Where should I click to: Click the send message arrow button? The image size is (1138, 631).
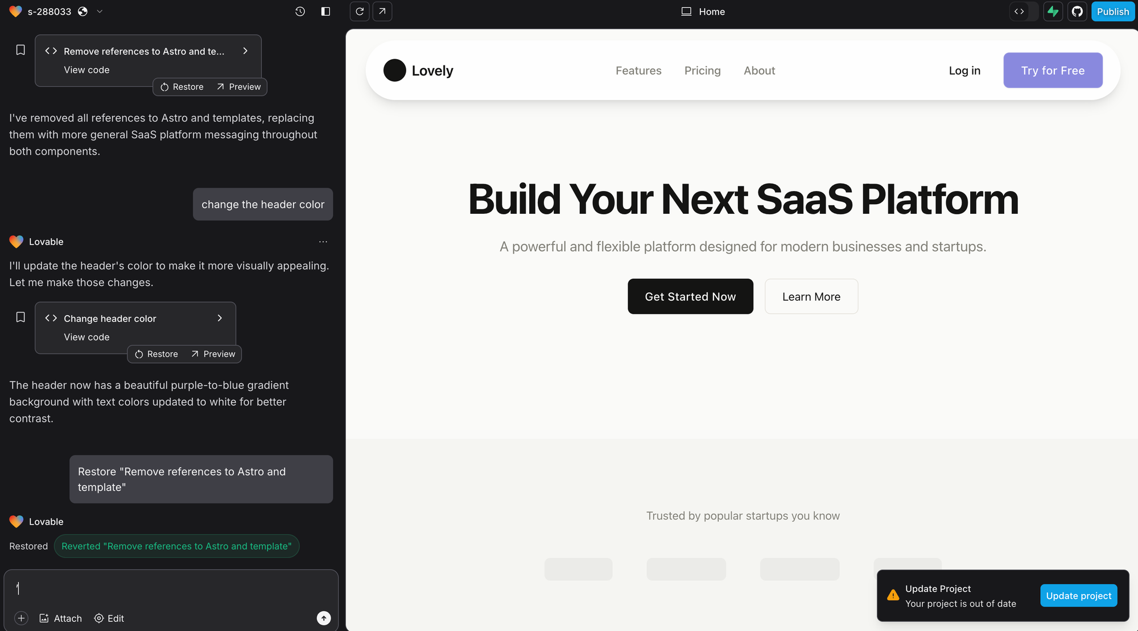(324, 618)
